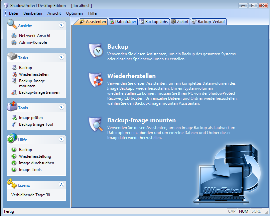Click the SCRL indicator in status bar
The image size is (270, 216).
point(256,211)
